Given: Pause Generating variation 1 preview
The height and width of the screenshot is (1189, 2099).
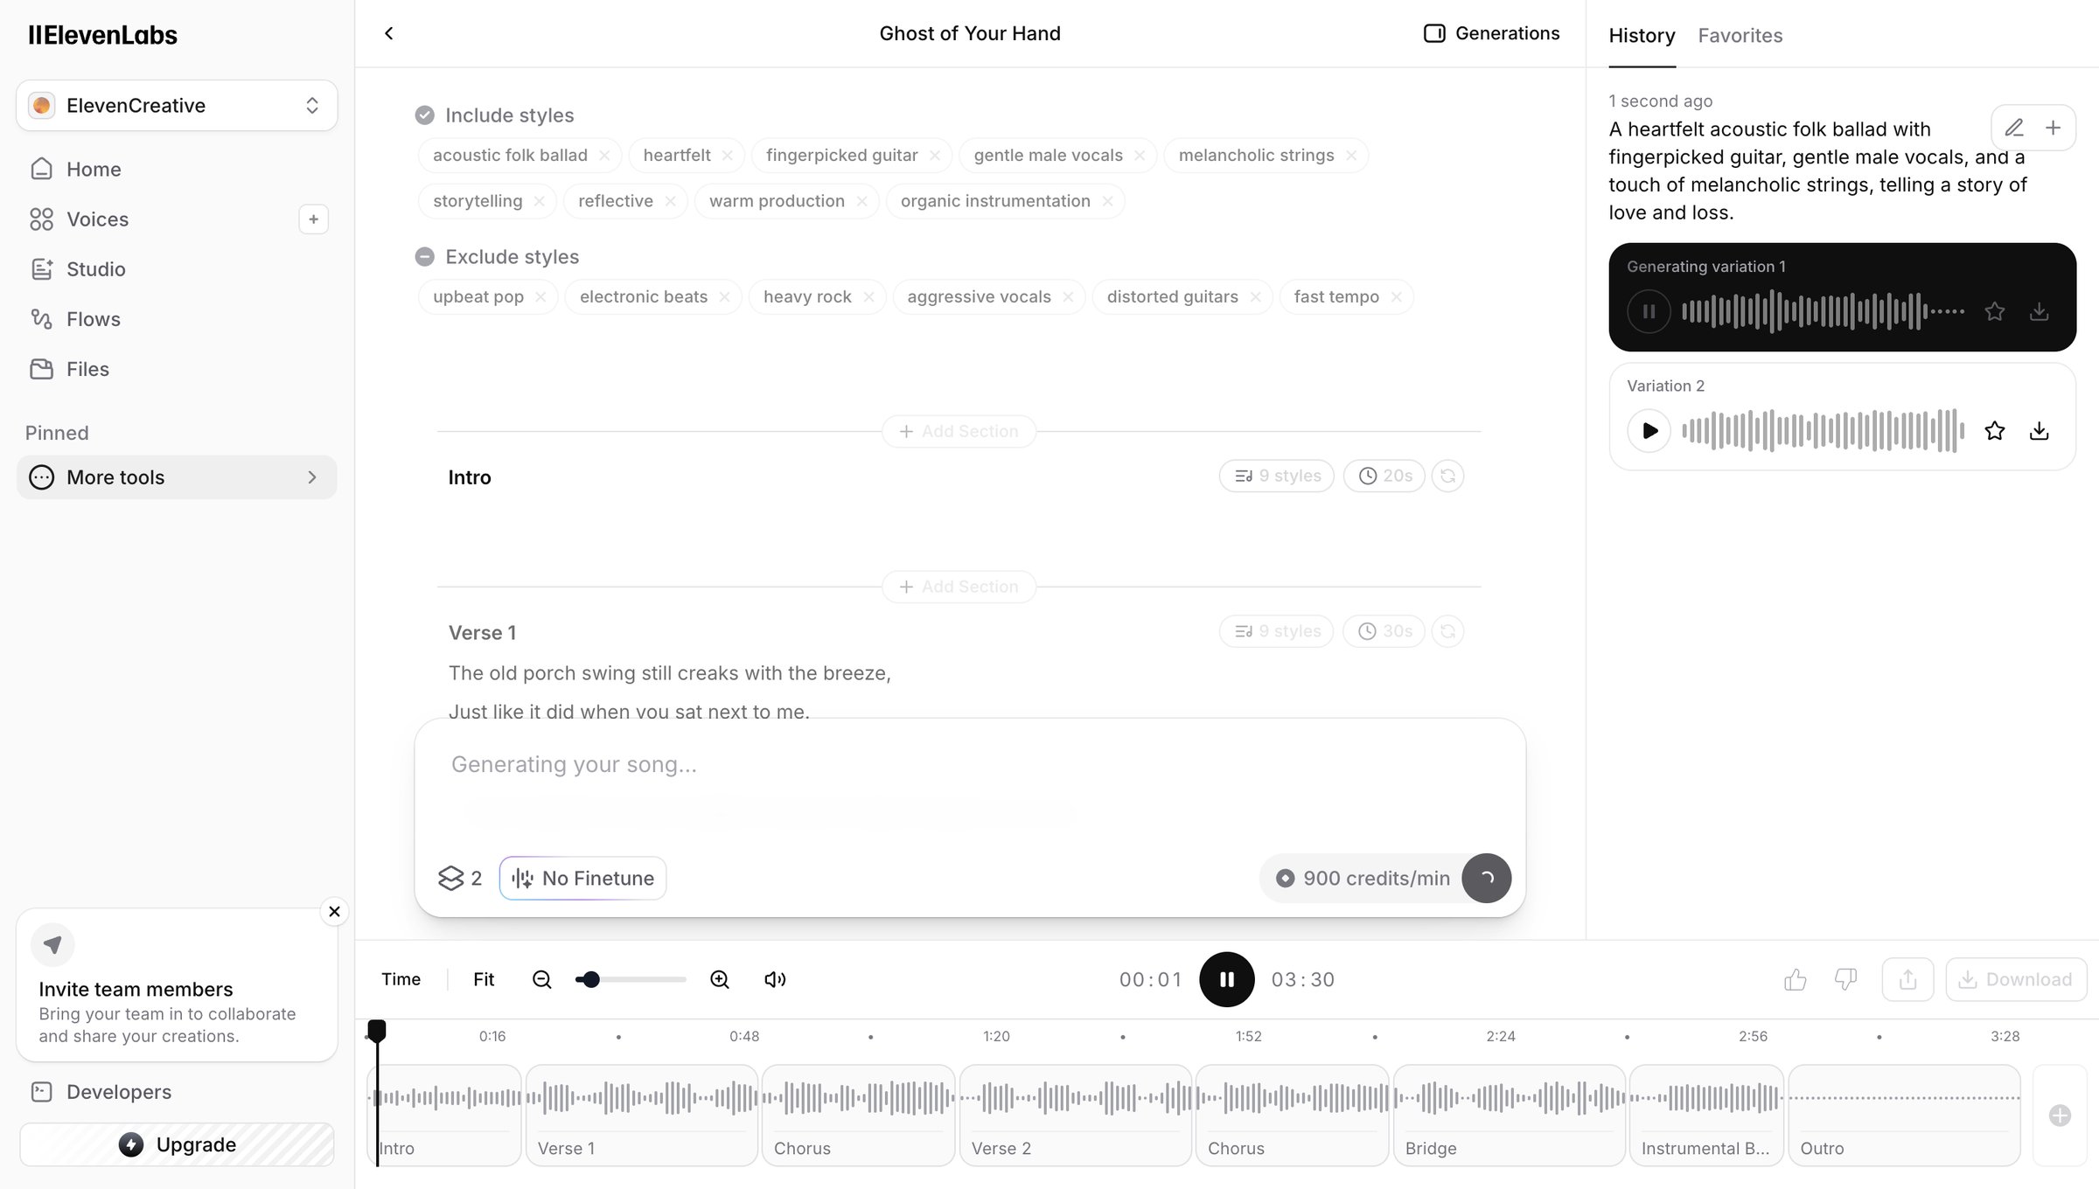Looking at the screenshot, I should point(1649,311).
